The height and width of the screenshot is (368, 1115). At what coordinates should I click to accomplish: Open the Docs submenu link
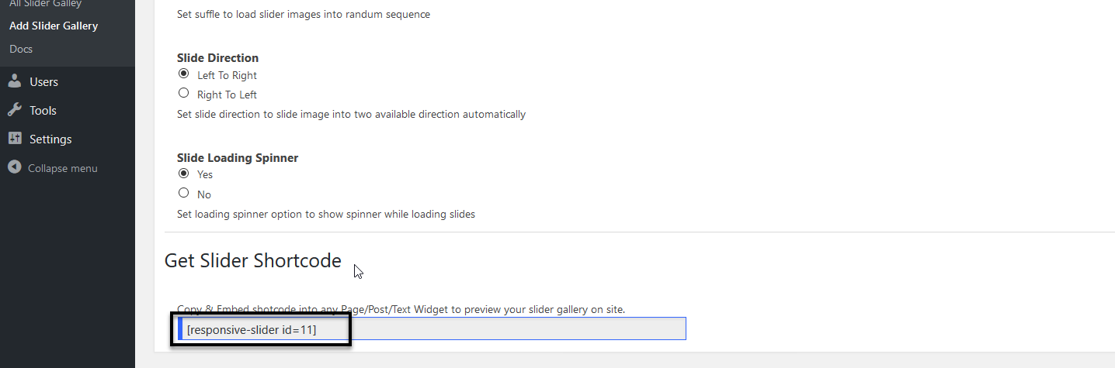(x=21, y=49)
